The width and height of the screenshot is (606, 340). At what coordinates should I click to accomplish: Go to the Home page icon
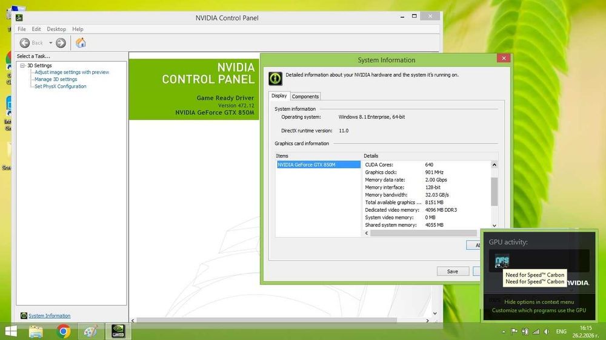[x=81, y=42]
